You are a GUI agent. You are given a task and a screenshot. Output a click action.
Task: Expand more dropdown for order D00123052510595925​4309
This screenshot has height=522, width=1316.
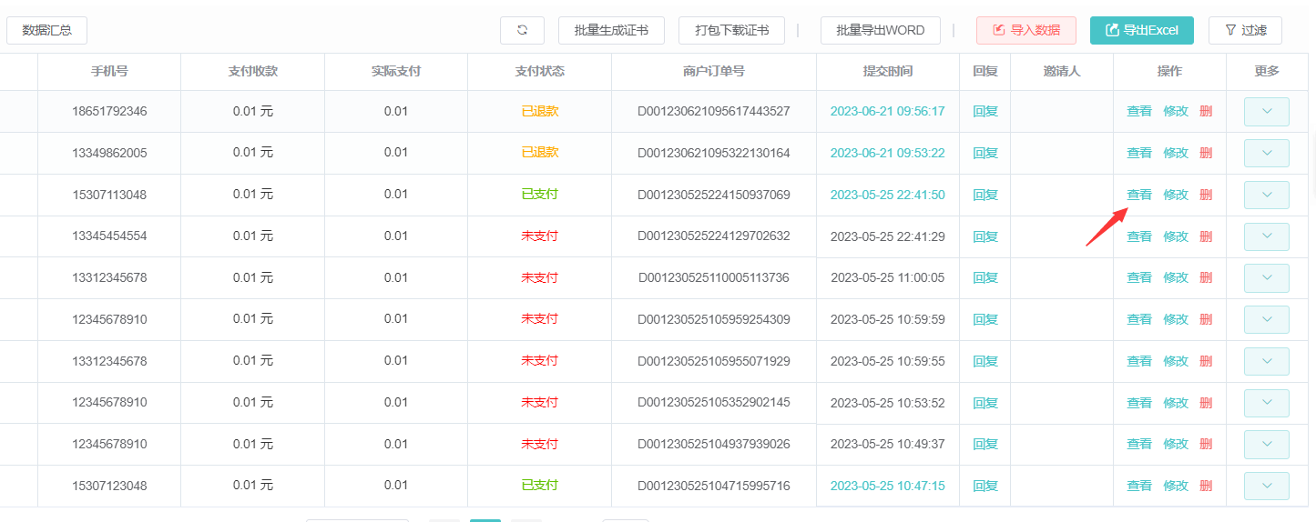click(x=1267, y=319)
